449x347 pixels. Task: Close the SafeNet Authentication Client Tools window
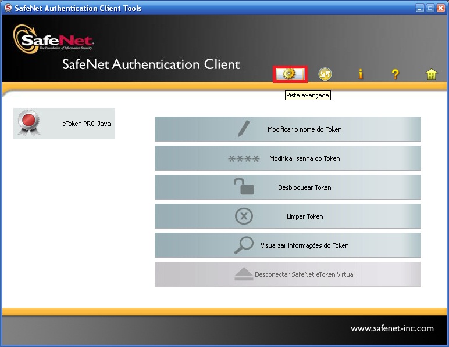pyautogui.click(x=441, y=8)
